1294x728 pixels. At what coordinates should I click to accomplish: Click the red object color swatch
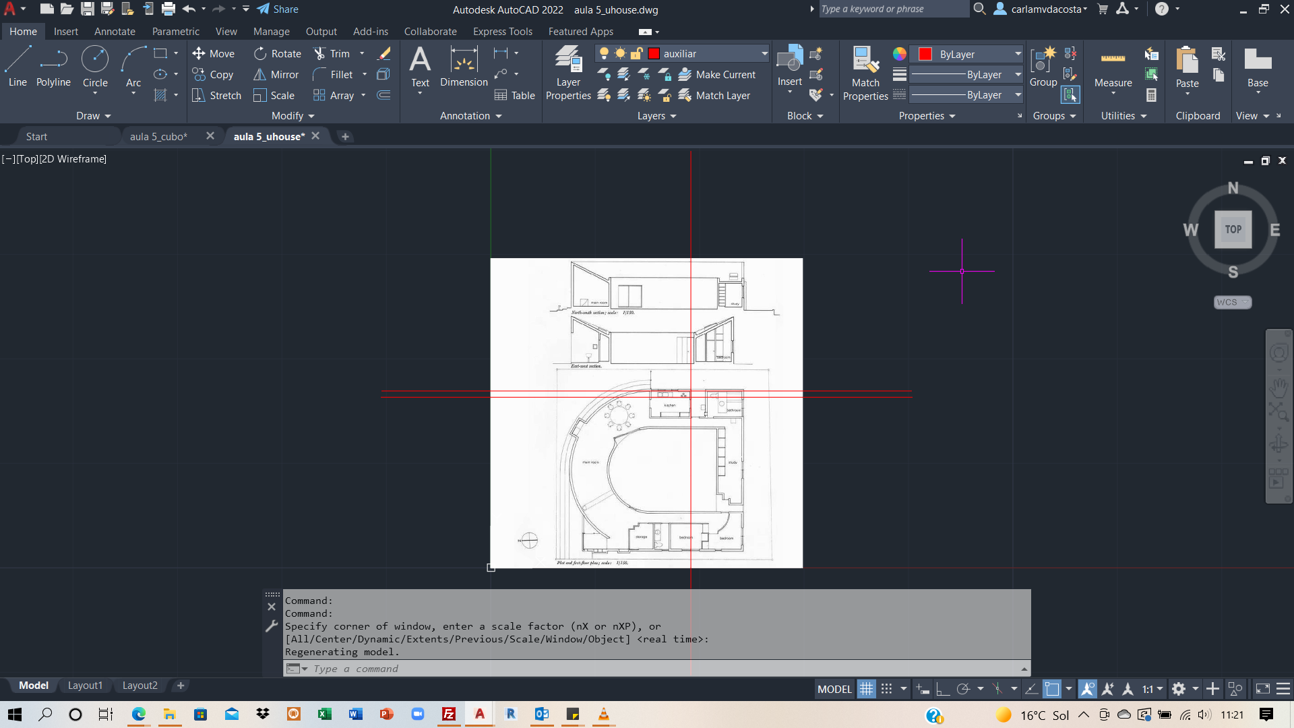(925, 54)
